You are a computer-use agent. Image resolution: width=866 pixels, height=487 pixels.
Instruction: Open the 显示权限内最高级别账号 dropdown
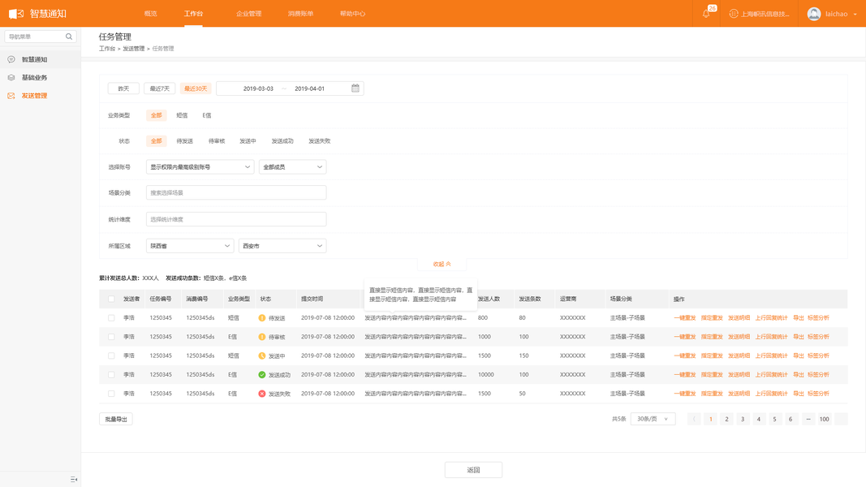(x=200, y=166)
